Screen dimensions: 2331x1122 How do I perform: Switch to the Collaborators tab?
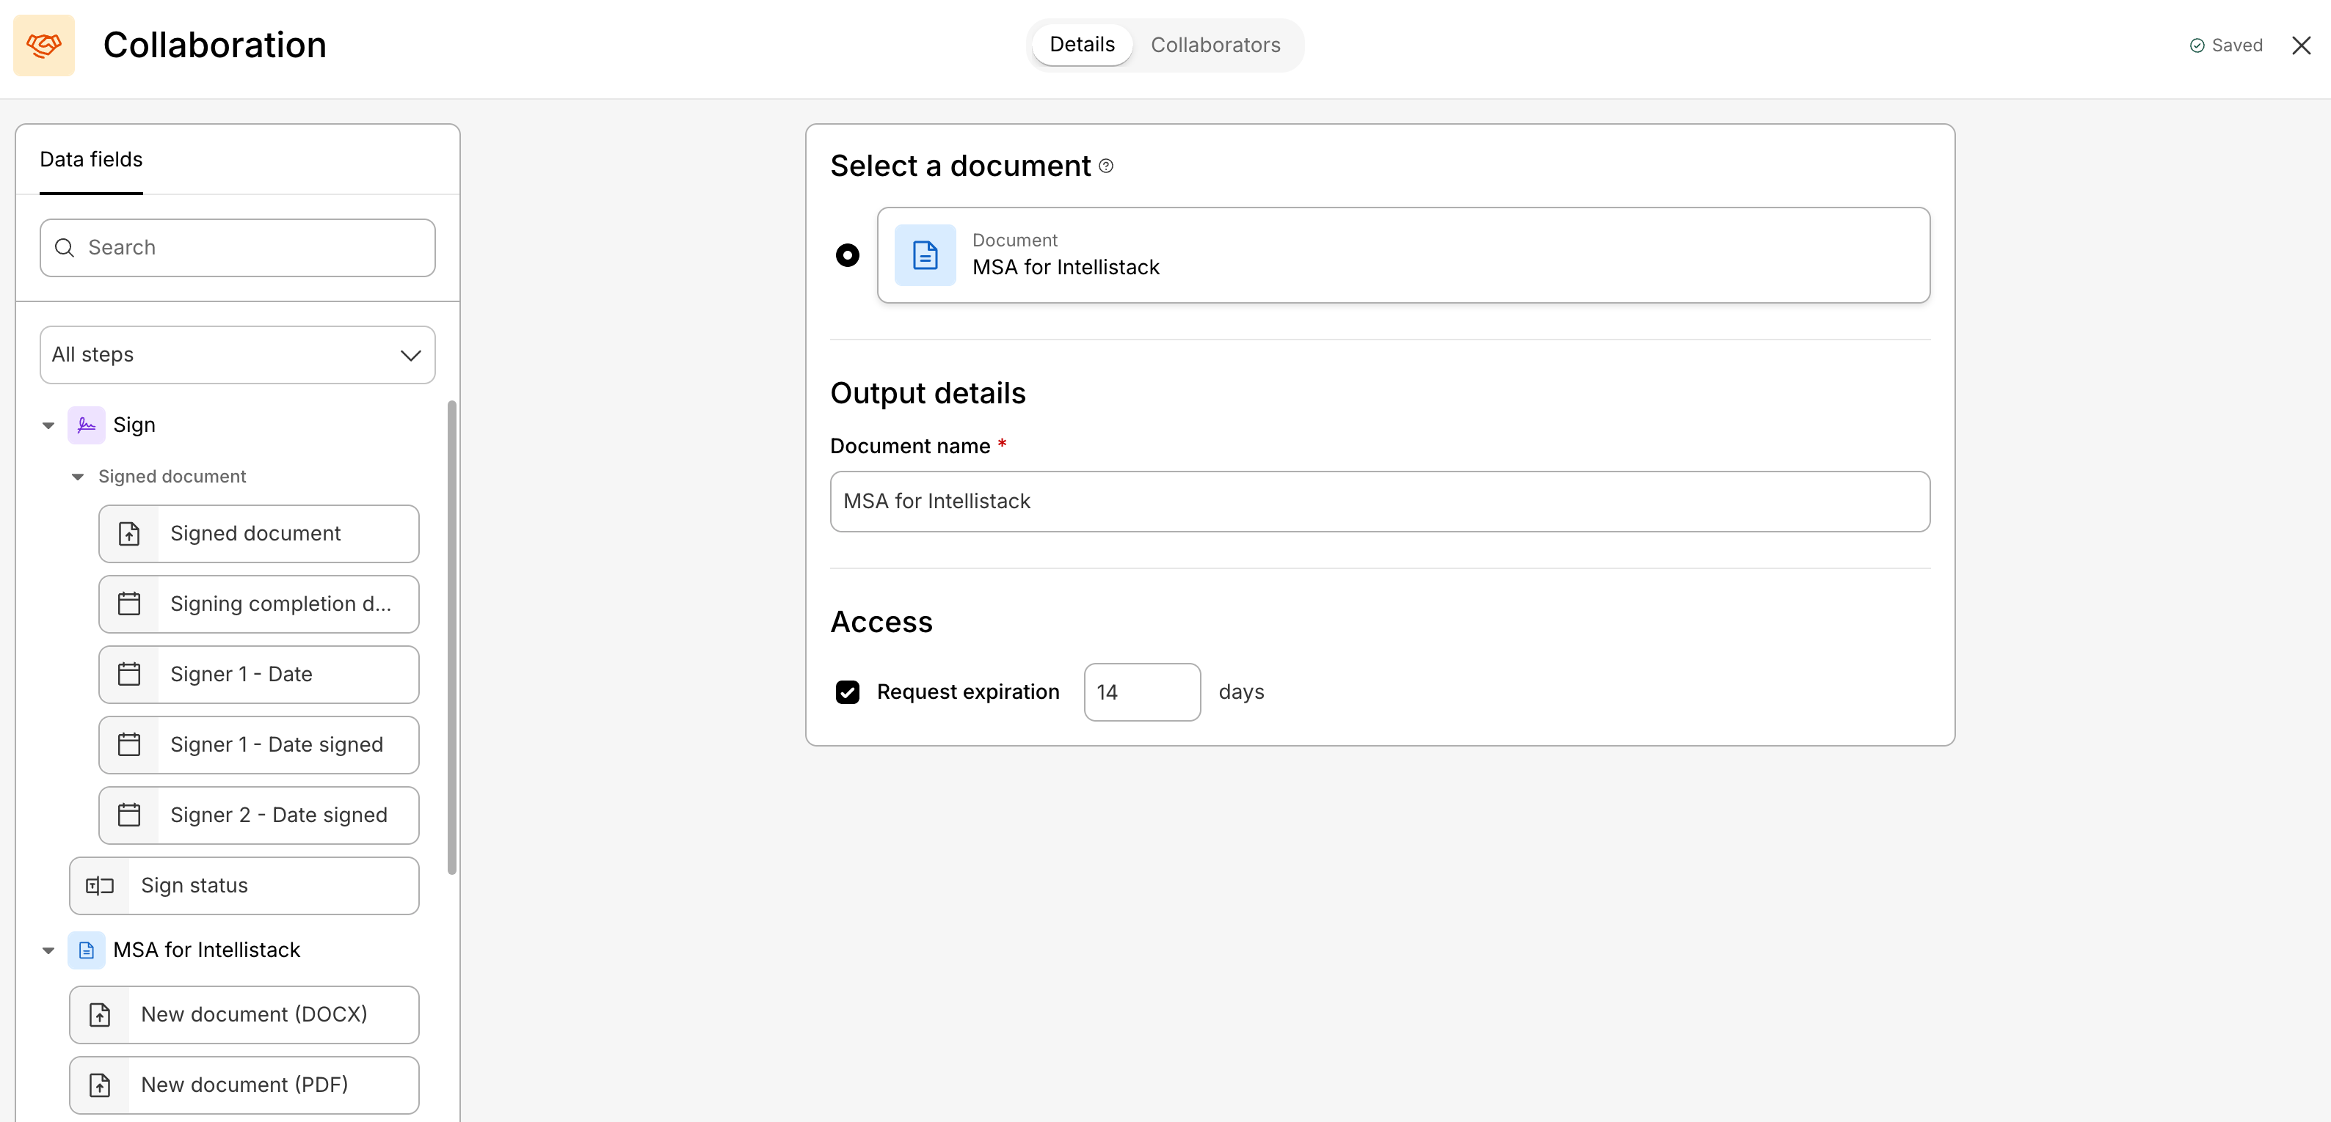point(1215,45)
